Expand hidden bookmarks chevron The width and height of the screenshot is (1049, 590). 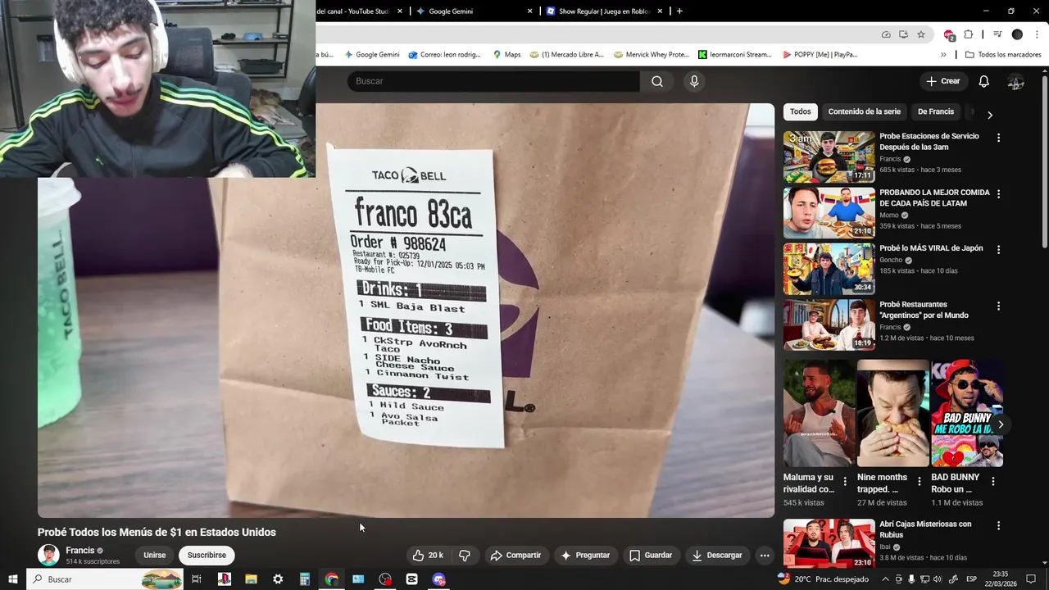pos(943,55)
